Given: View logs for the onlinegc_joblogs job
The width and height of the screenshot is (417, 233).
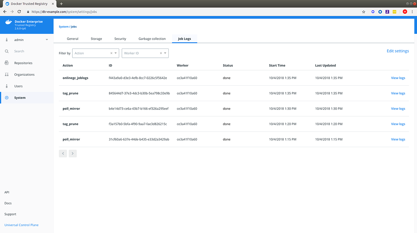Looking at the screenshot, I should pyautogui.click(x=398, y=78).
